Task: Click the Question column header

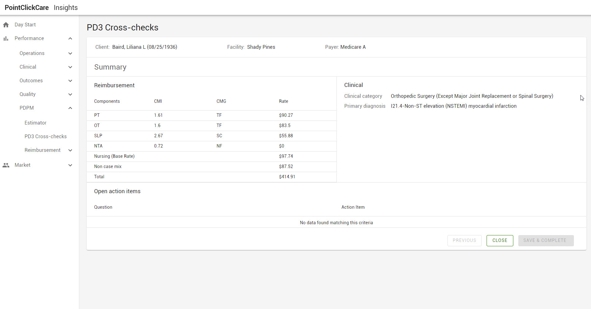Action: click(103, 207)
